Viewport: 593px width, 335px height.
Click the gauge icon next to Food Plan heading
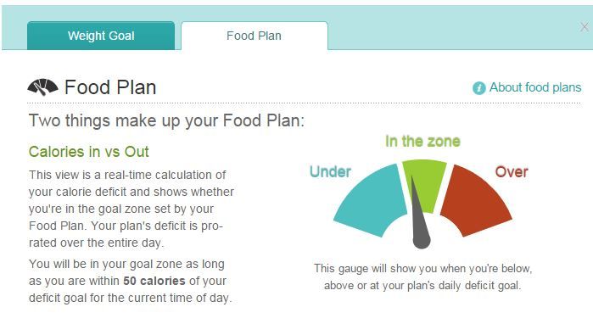click(x=42, y=87)
